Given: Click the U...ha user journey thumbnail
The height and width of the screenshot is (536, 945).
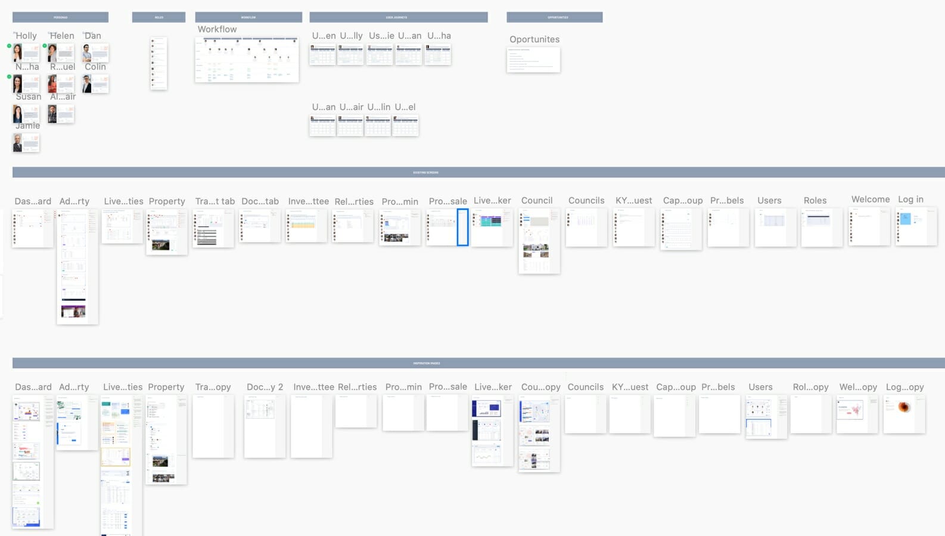Looking at the screenshot, I should tap(438, 55).
